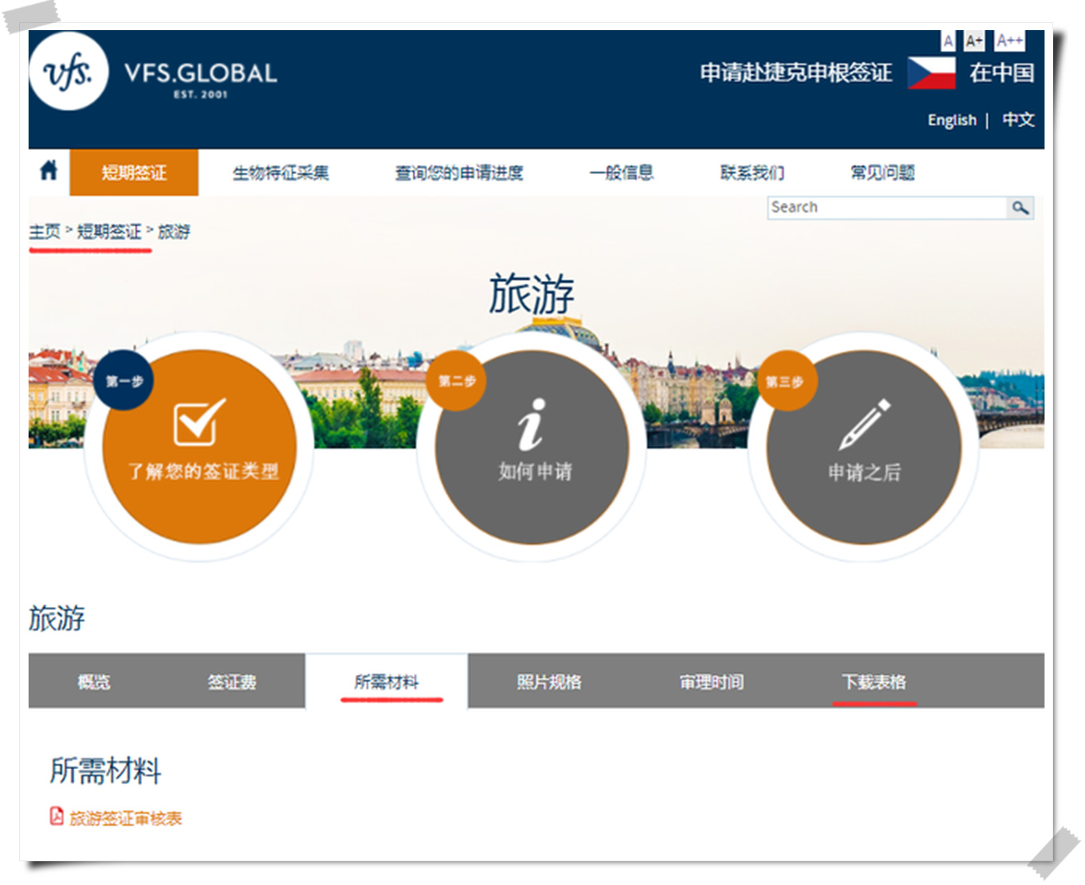Select the orange checkmark step one circle

click(199, 447)
